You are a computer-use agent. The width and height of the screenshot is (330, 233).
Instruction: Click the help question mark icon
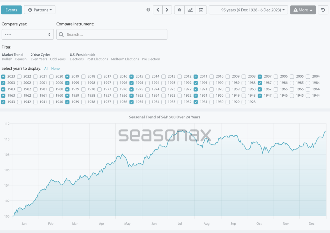(x=148, y=10)
